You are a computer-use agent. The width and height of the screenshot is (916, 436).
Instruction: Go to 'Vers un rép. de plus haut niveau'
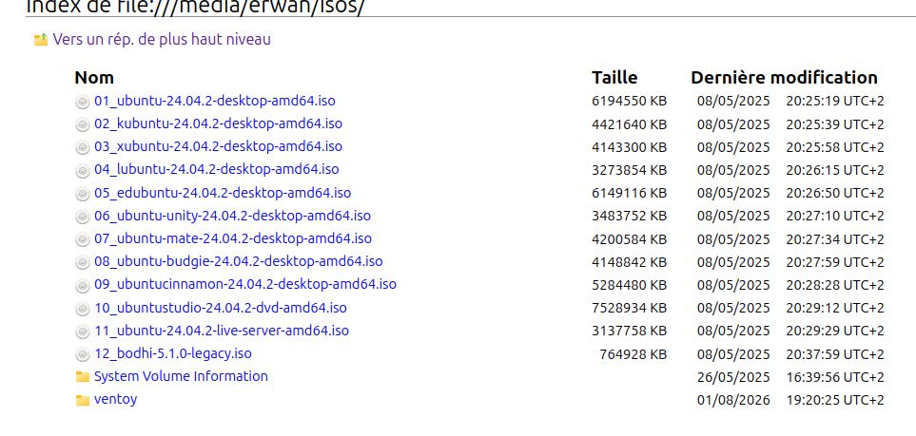coord(162,40)
